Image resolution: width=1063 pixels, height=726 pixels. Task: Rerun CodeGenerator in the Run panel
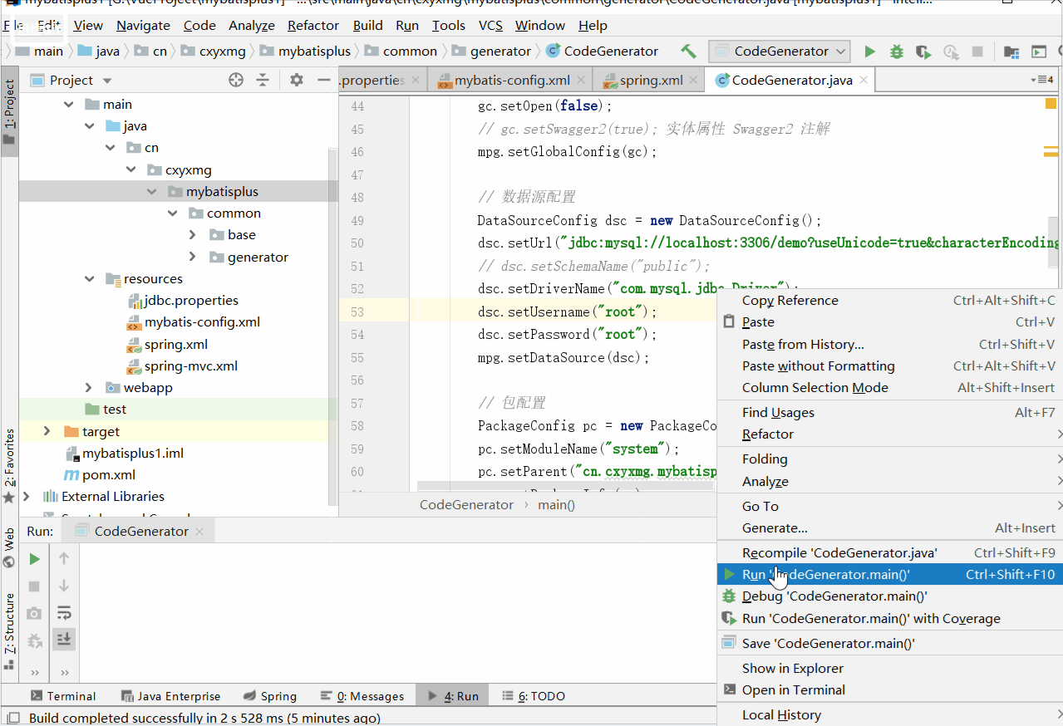[x=34, y=559]
